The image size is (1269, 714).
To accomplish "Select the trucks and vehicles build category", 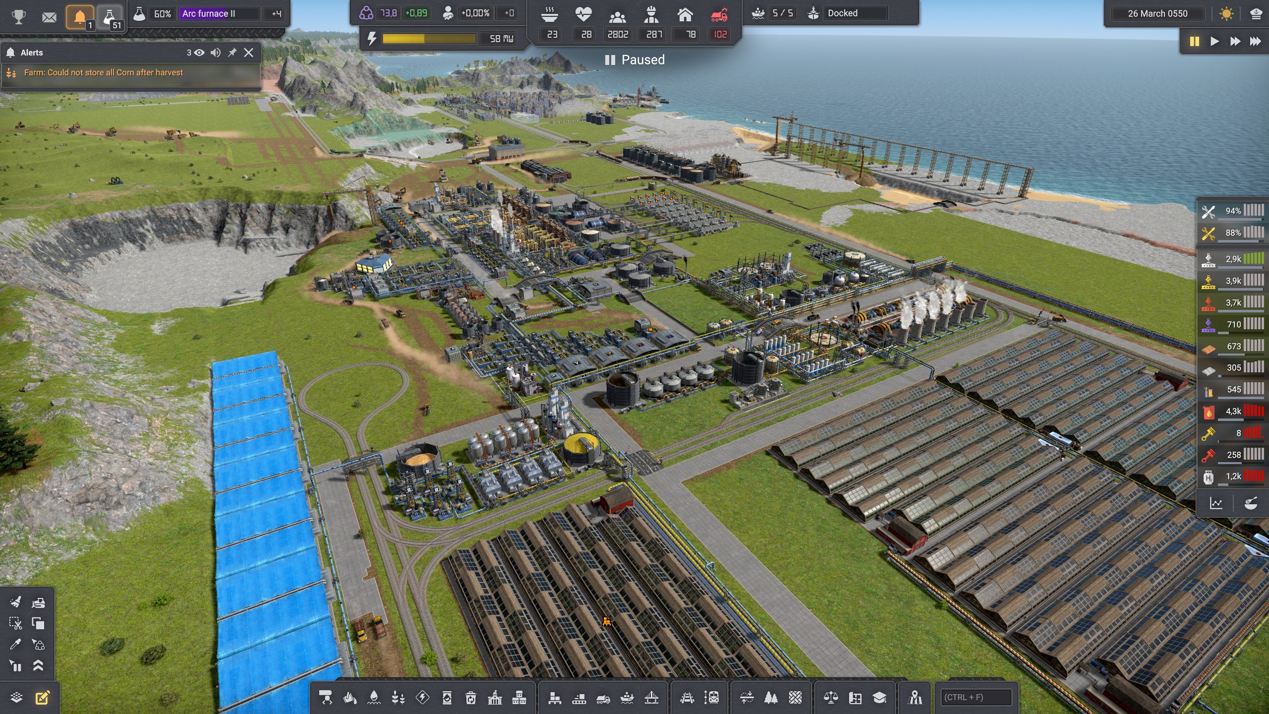I will pyautogui.click(x=603, y=698).
